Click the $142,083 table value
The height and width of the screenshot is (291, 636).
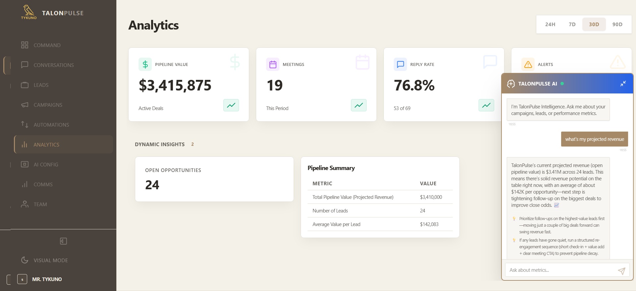pos(429,224)
